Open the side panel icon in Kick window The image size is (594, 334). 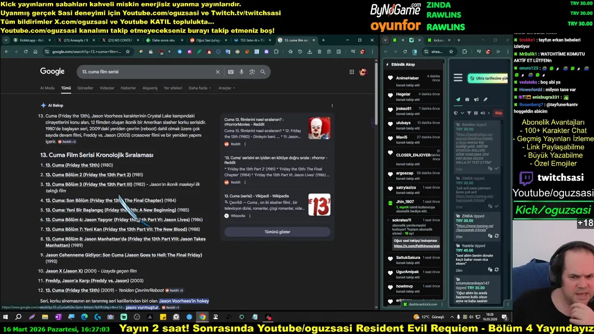click(x=414, y=51)
